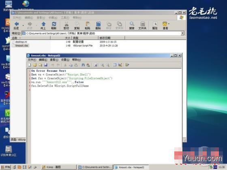This screenshot has width=227, height=170.
Task: Click the Find binoculars icon in Notepad2
Action: coord(83,65)
